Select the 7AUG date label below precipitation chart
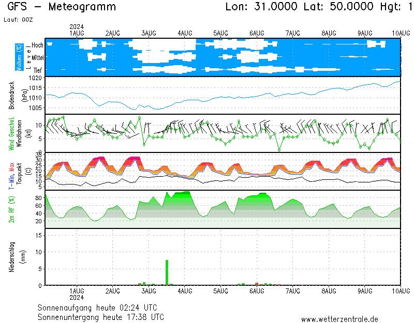The width and height of the screenshot is (414, 323). [293, 291]
